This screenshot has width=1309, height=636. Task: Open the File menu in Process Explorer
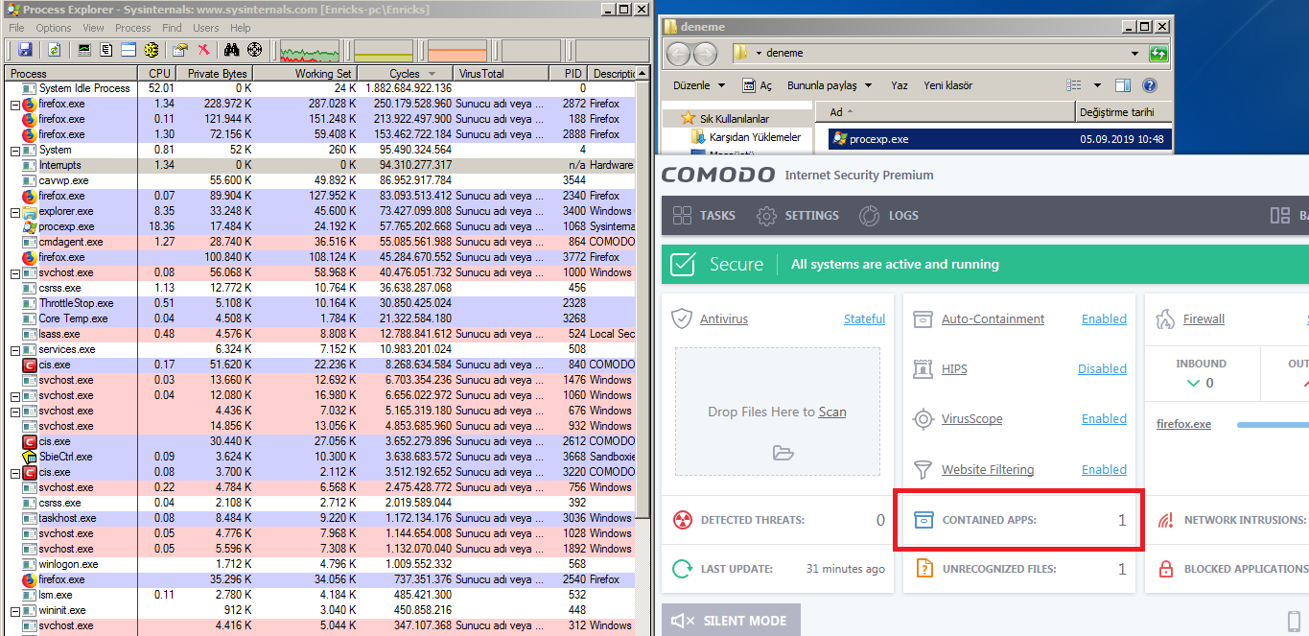pos(16,28)
